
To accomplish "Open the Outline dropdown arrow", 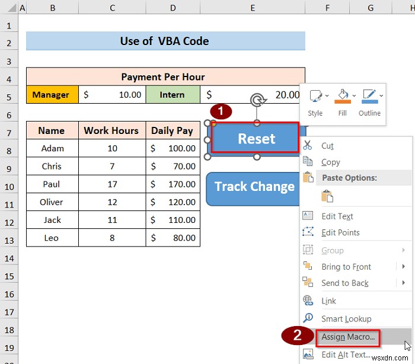I will (x=381, y=95).
